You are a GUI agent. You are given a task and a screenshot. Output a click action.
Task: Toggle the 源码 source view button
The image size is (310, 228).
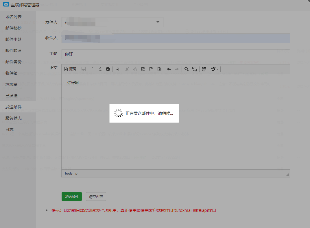pyautogui.click(x=70, y=69)
